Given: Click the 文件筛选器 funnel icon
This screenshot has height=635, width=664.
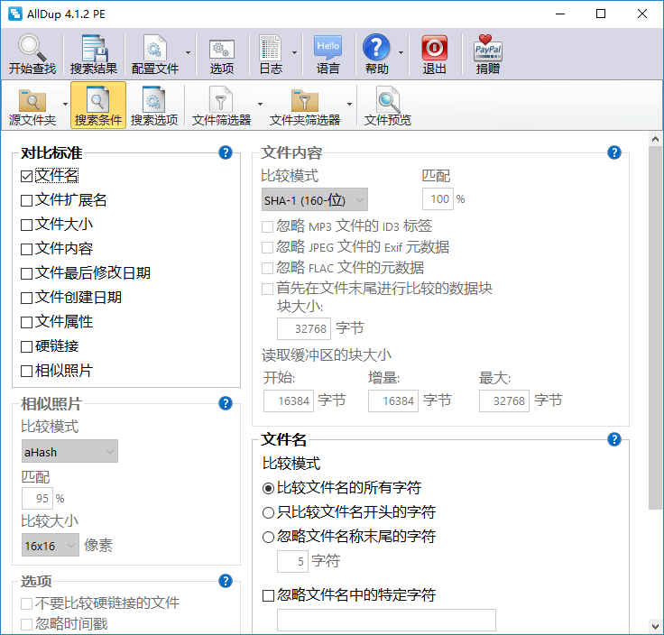Looking at the screenshot, I should coord(221,99).
